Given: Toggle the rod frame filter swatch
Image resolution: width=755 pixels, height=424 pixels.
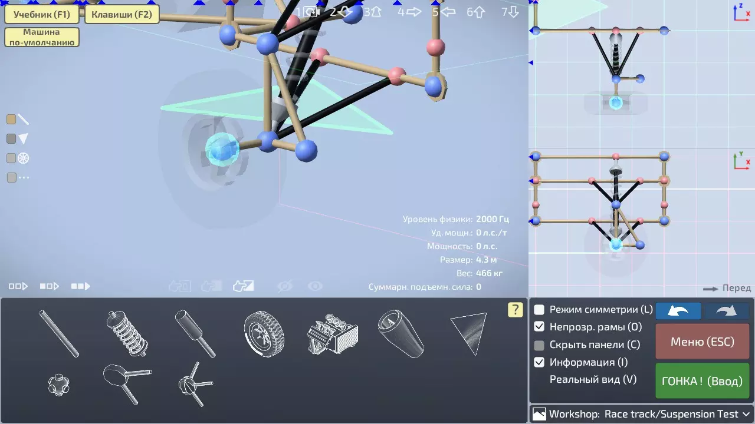Looking at the screenshot, I should click(x=11, y=120).
